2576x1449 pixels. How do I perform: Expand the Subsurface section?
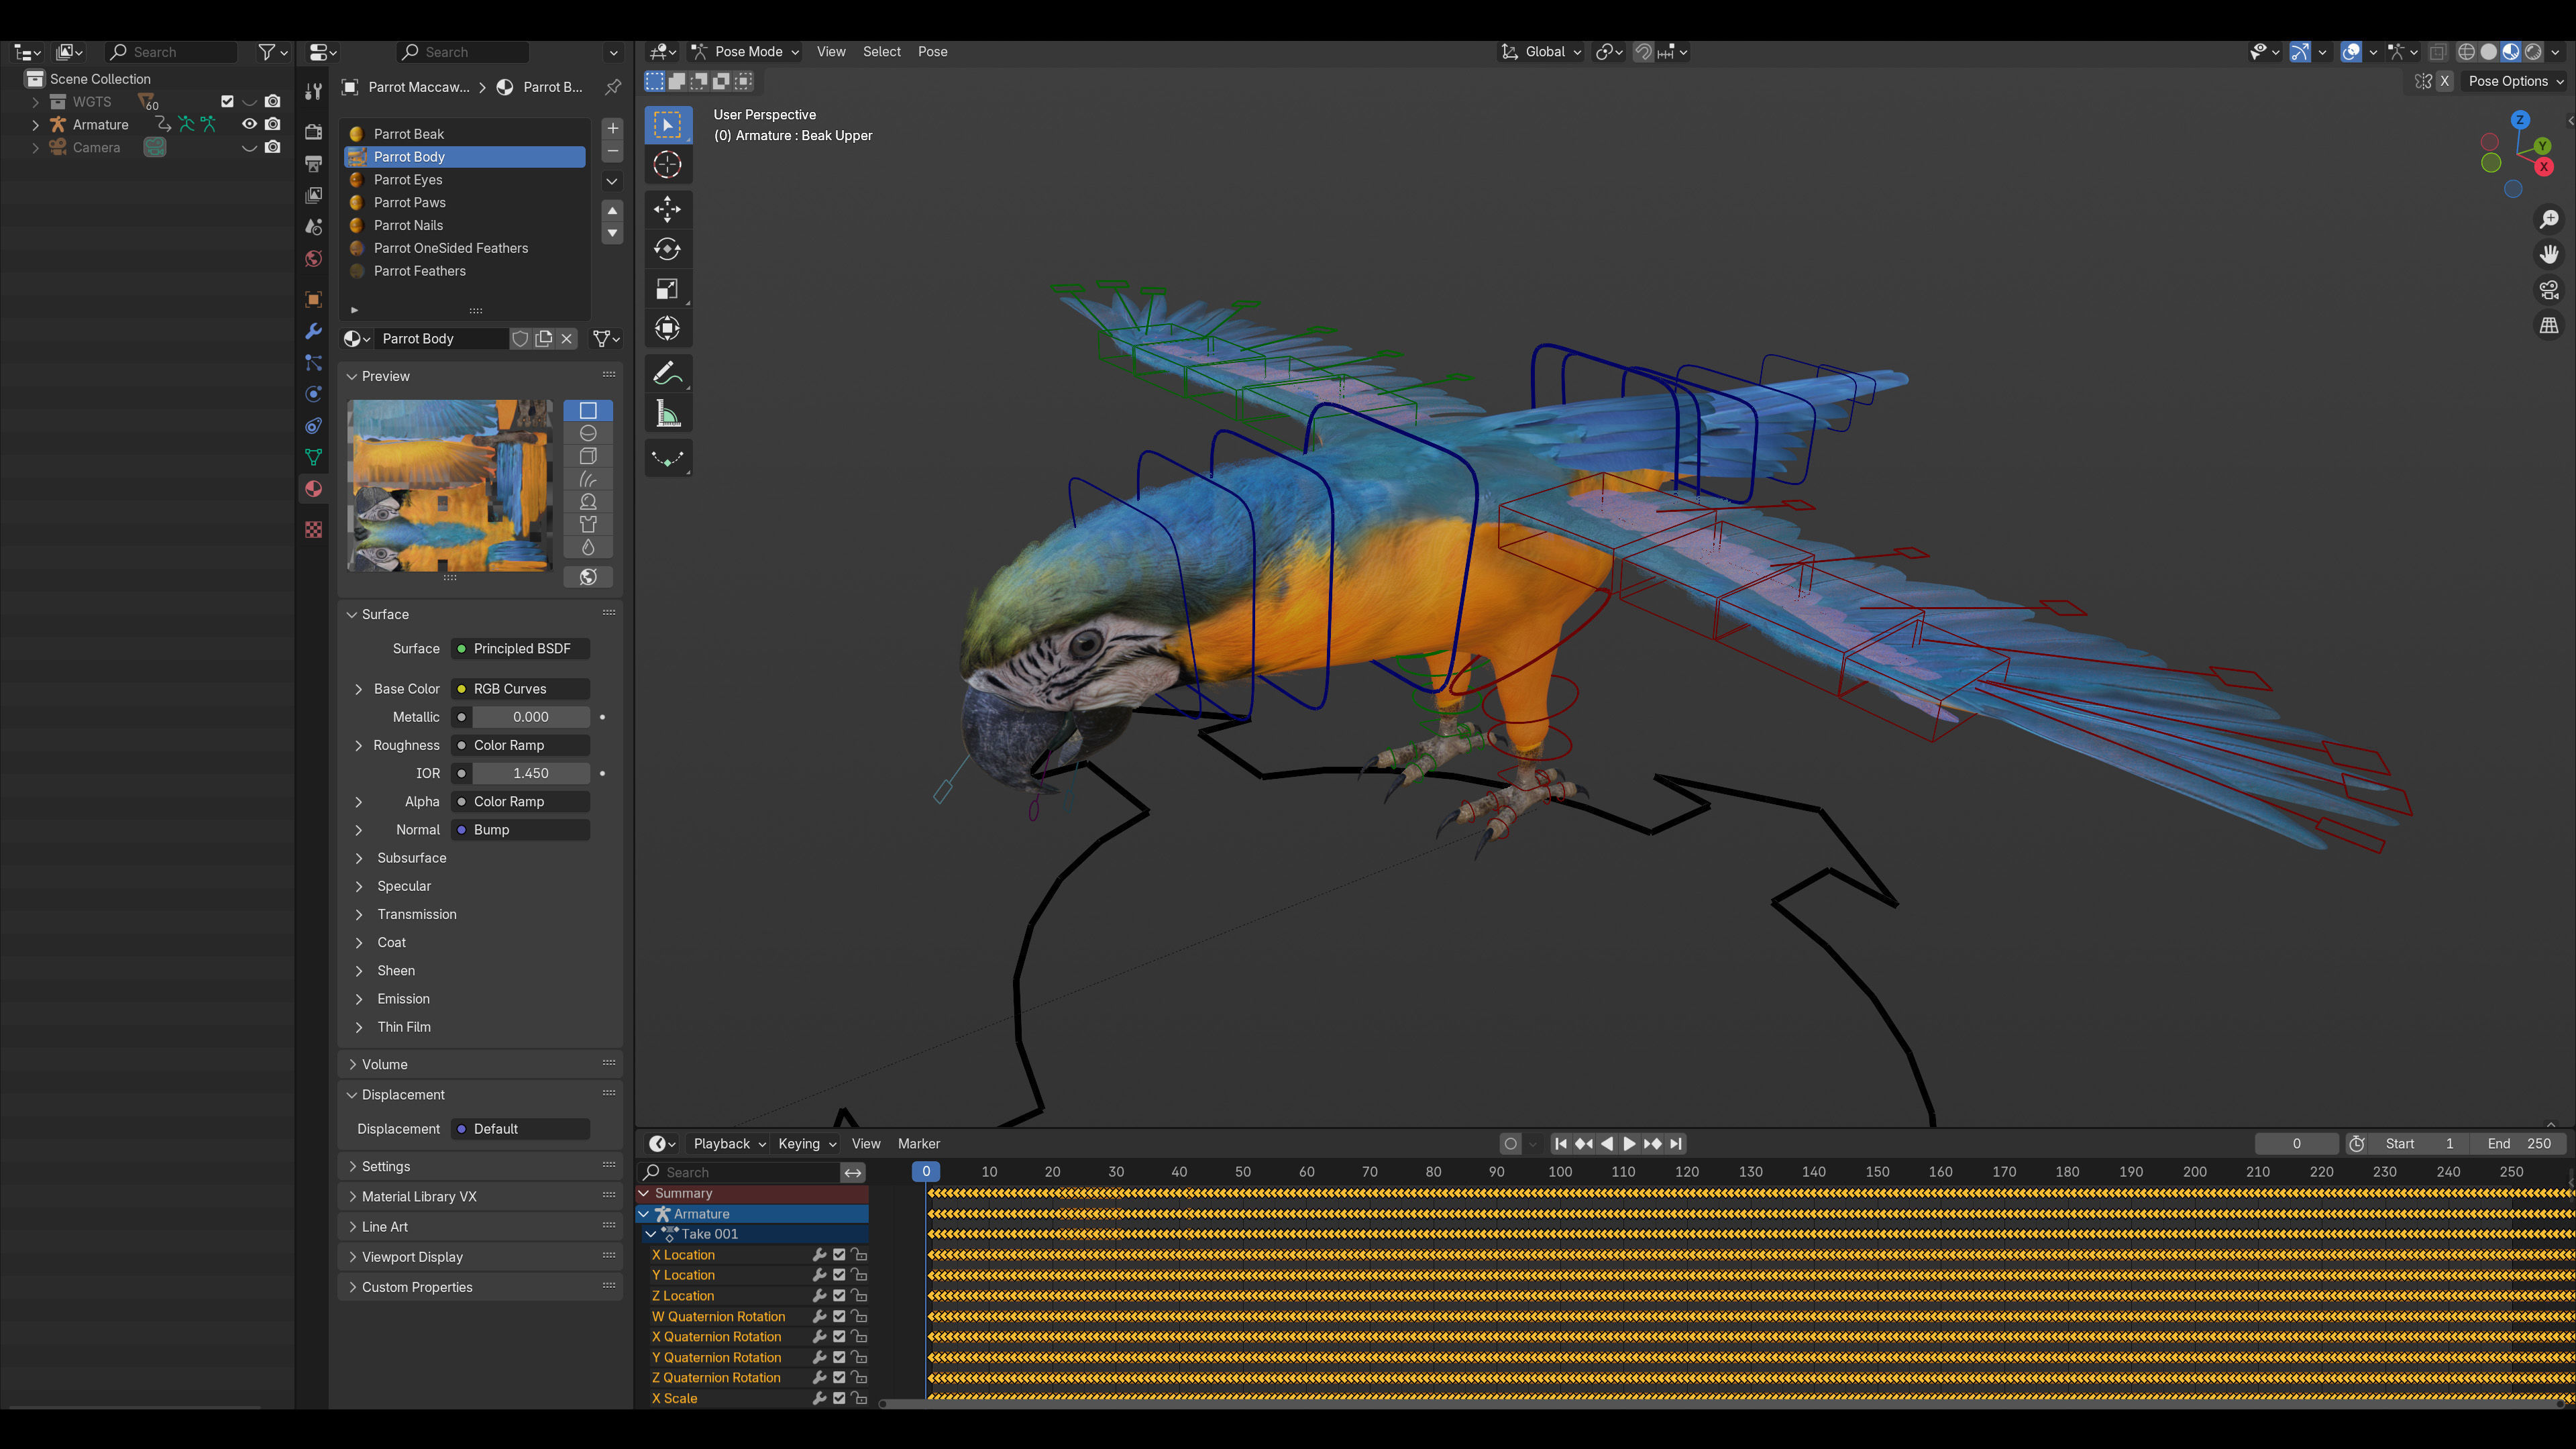click(411, 858)
